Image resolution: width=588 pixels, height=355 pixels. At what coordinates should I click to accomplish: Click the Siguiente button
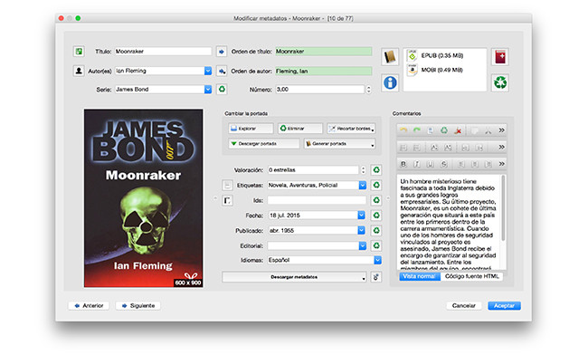coord(138,305)
